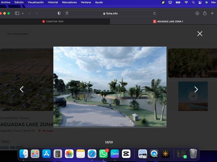Open a new tab with plus icon
This screenshot has height=162, width=217.
point(212,13)
